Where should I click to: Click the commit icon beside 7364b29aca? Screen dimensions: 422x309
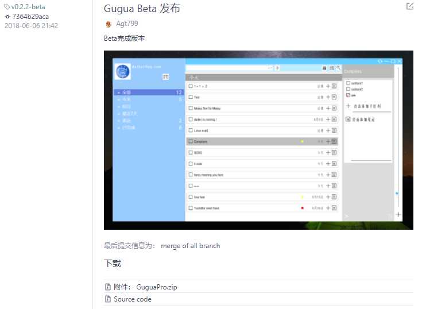[7, 17]
